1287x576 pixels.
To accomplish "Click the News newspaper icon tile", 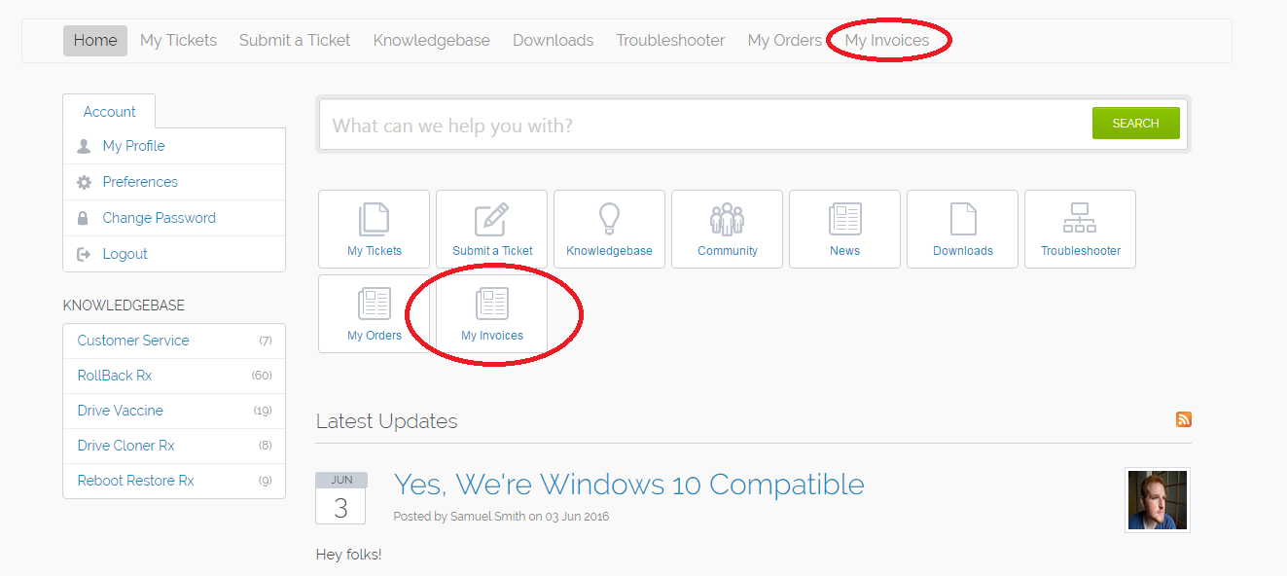I will tap(844, 220).
